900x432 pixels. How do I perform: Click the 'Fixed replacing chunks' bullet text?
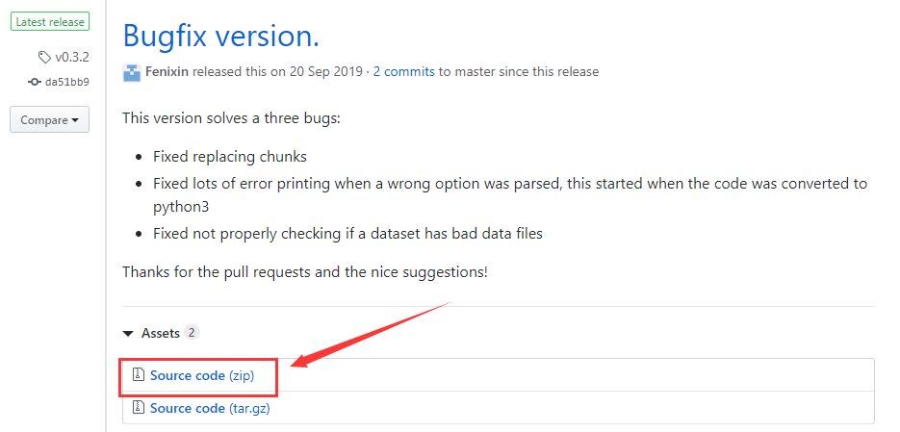click(230, 157)
